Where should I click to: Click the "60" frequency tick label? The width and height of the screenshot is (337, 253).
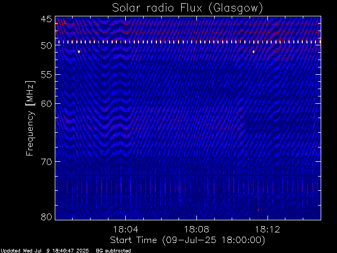(46, 104)
